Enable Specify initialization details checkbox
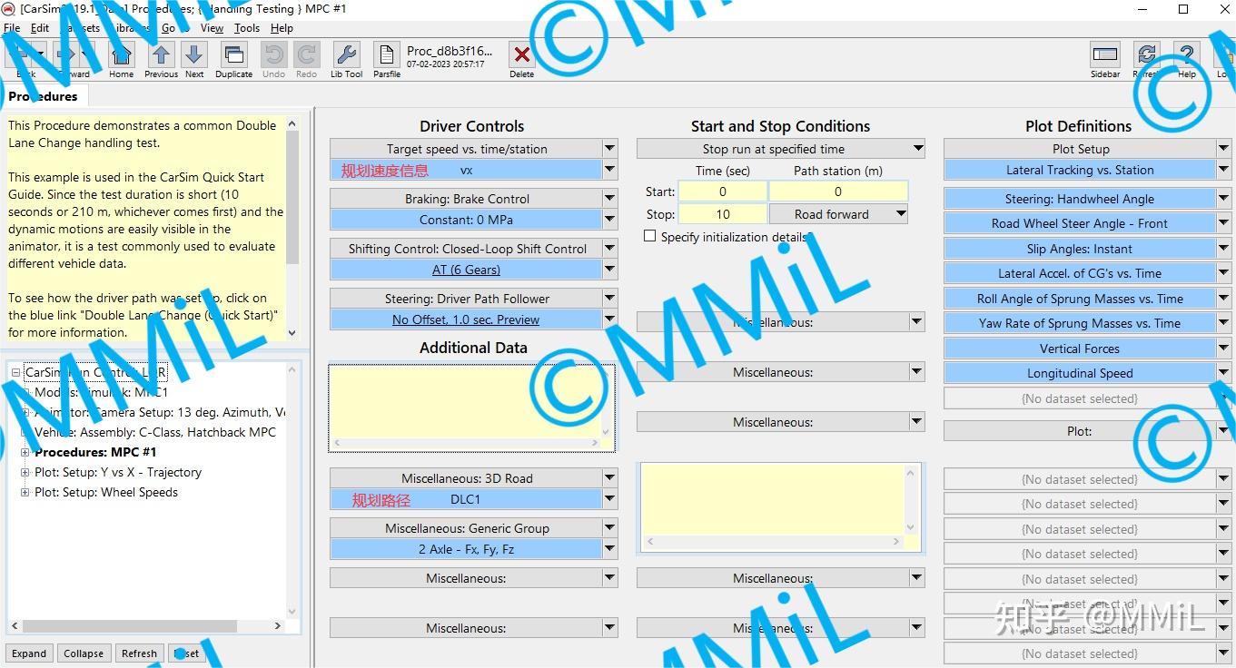 tap(649, 236)
